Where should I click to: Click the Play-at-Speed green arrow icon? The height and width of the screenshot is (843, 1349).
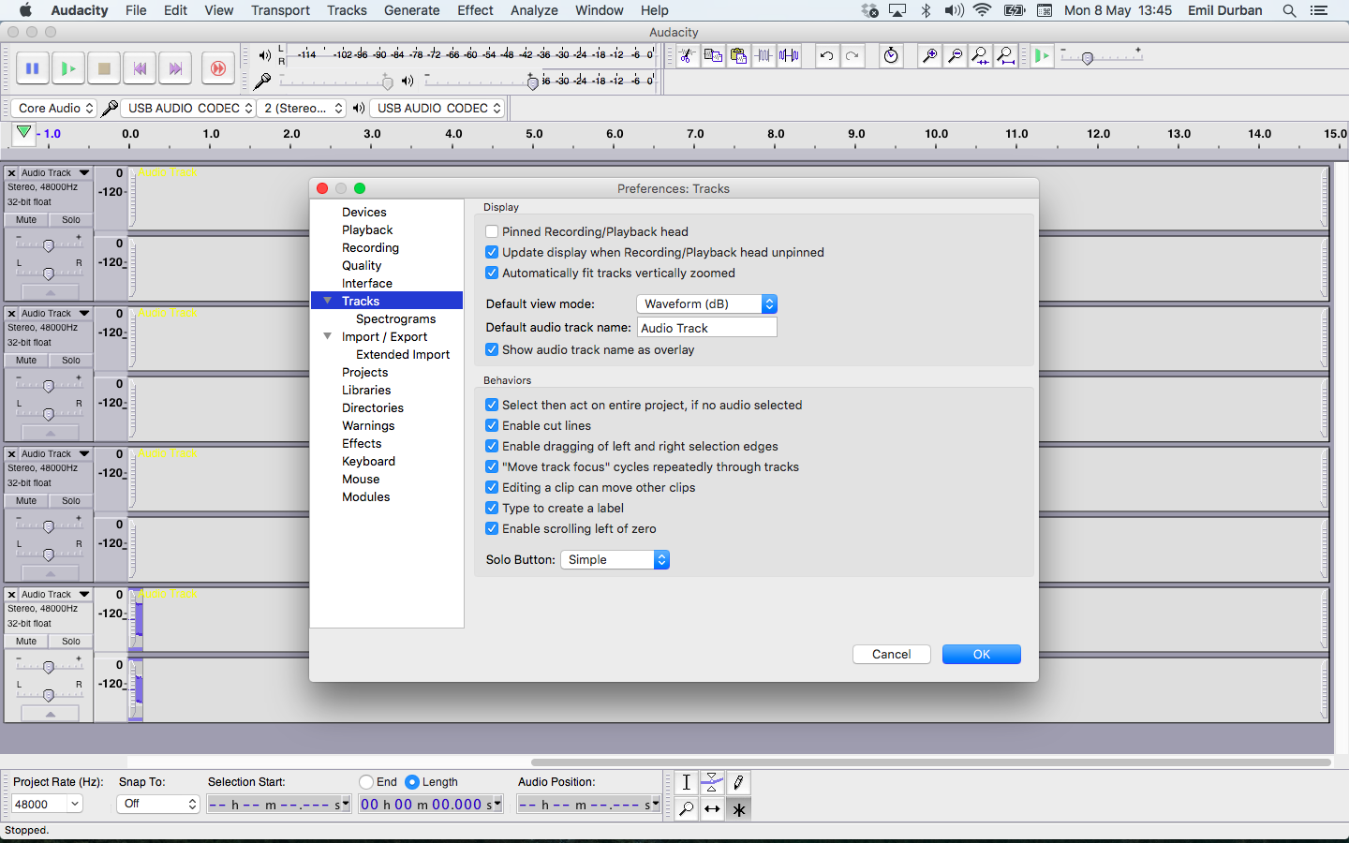pyautogui.click(x=1042, y=56)
